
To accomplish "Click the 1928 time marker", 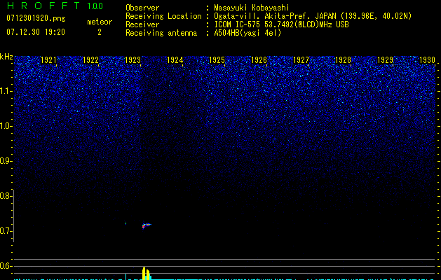I will [x=343, y=60].
